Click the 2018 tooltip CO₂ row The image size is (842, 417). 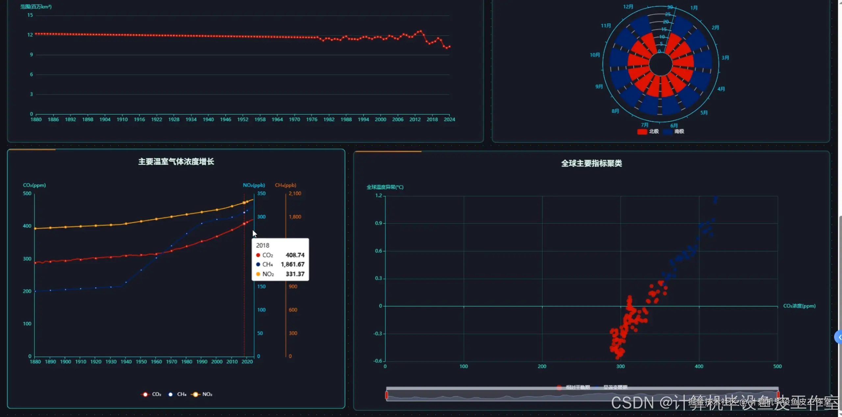click(x=280, y=255)
